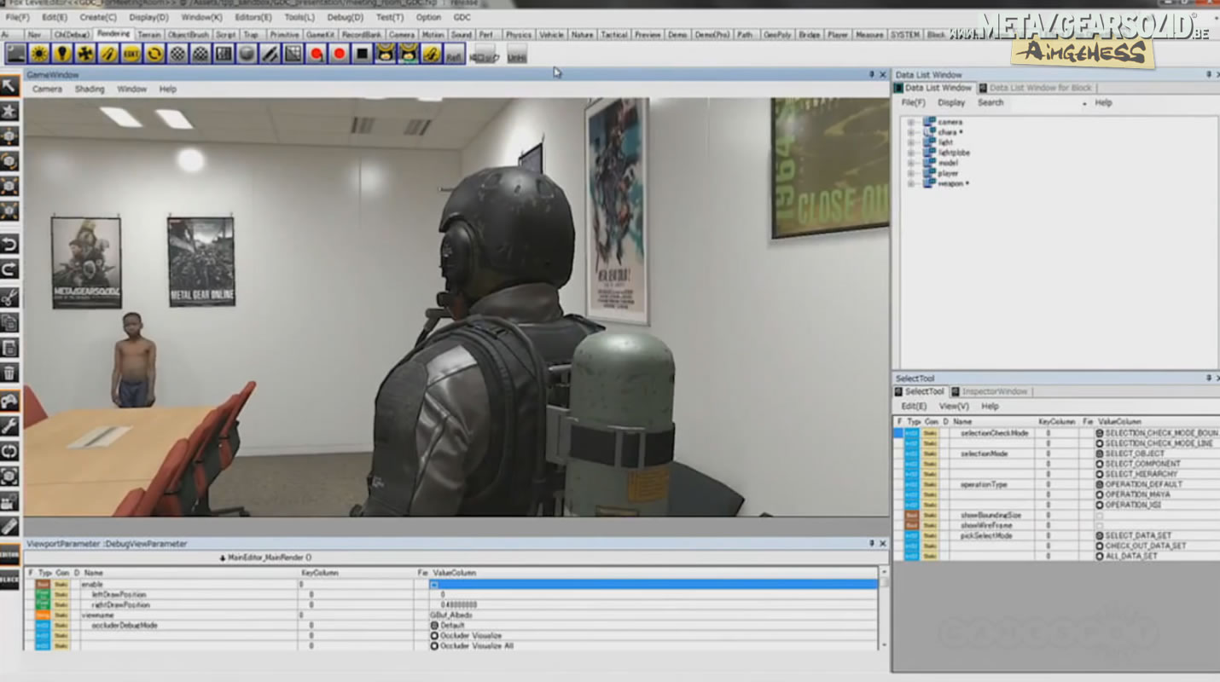This screenshot has height=682, width=1220.
Task: Open the Create(C) menu
Action: pos(98,17)
